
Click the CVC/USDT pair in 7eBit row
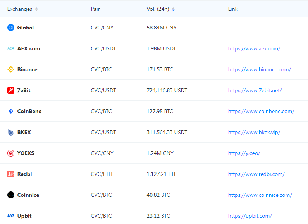pyautogui.click(x=103, y=90)
